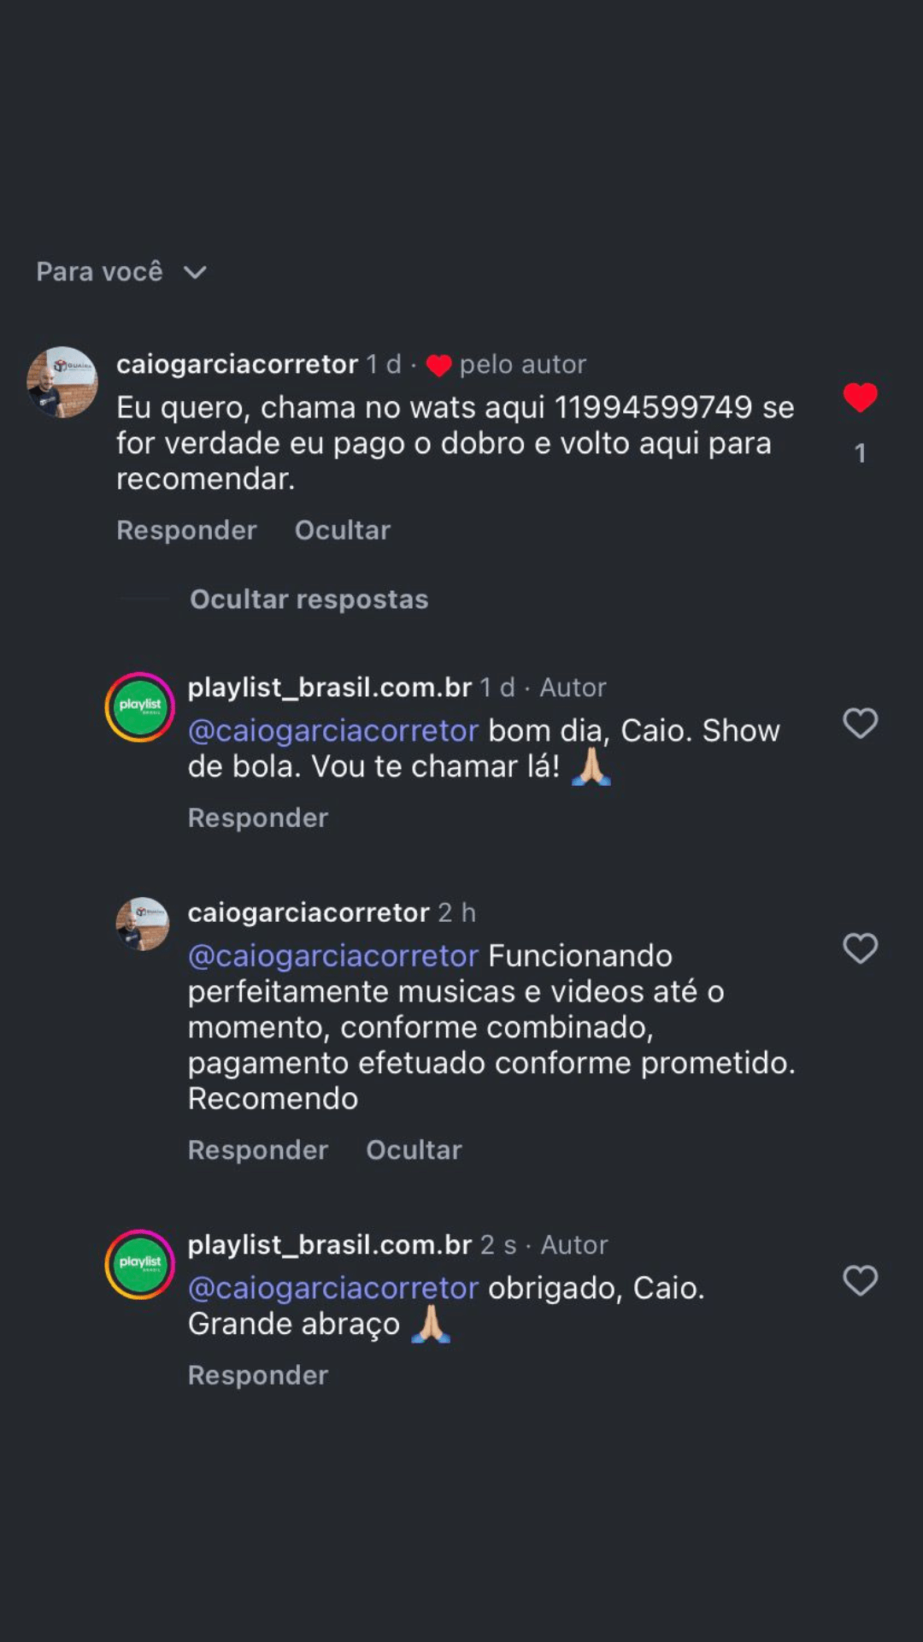Reply to the "obrigado, Caio" comment
Image resolution: width=923 pixels, height=1642 pixels.
point(257,1375)
